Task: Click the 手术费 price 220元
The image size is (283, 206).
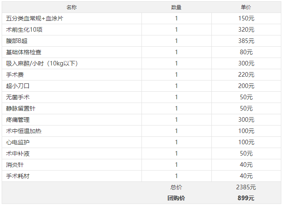Action: [x=246, y=75]
